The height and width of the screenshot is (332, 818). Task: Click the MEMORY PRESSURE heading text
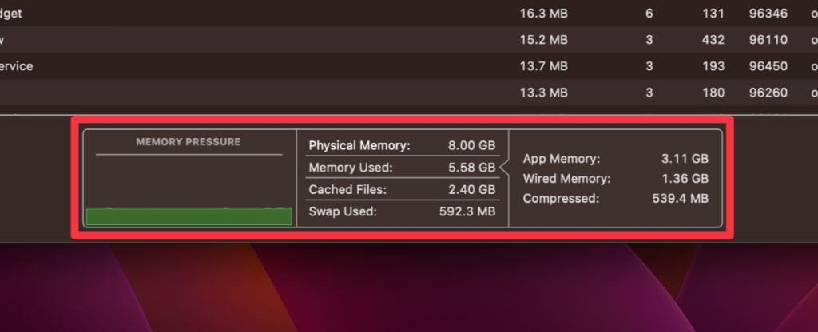188,142
